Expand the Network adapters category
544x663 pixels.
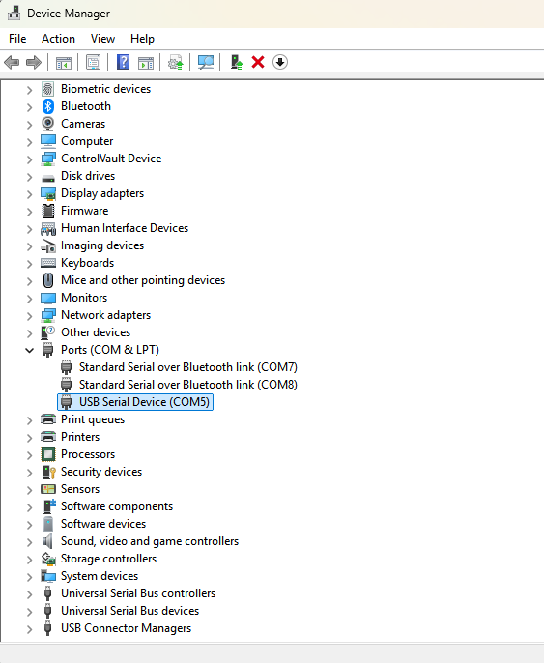point(29,316)
